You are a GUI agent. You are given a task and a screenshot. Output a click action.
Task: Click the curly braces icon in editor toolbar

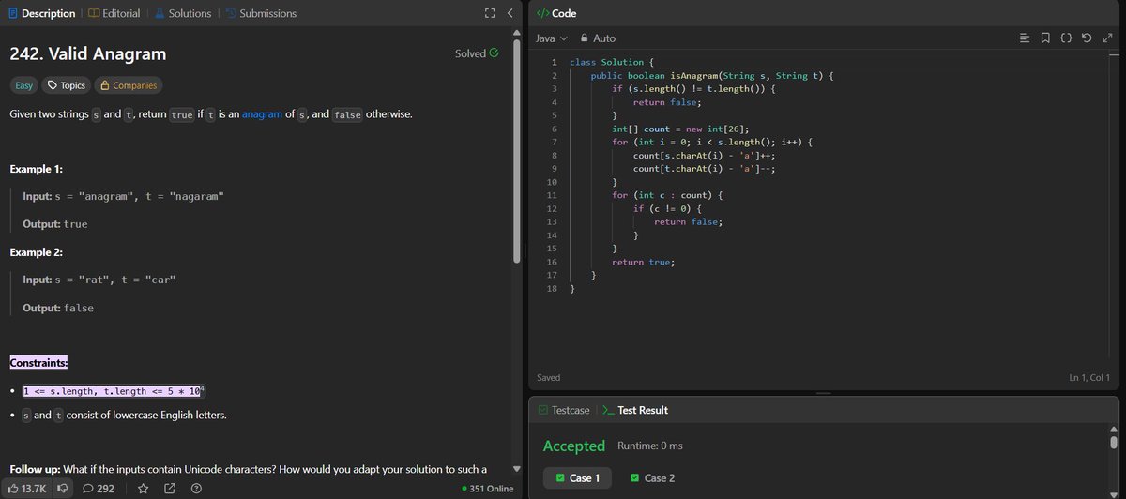(1066, 38)
